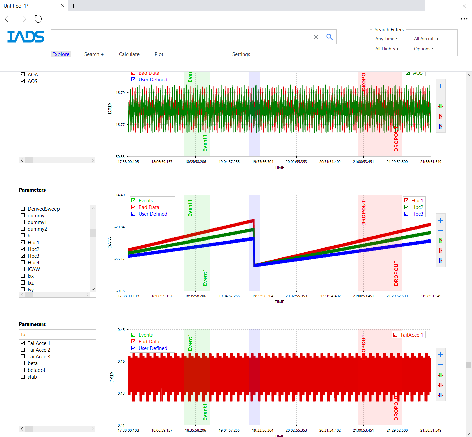The width and height of the screenshot is (472, 437).
Task: Open the Any Time filter dropdown
Action: (x=386, y=39)
